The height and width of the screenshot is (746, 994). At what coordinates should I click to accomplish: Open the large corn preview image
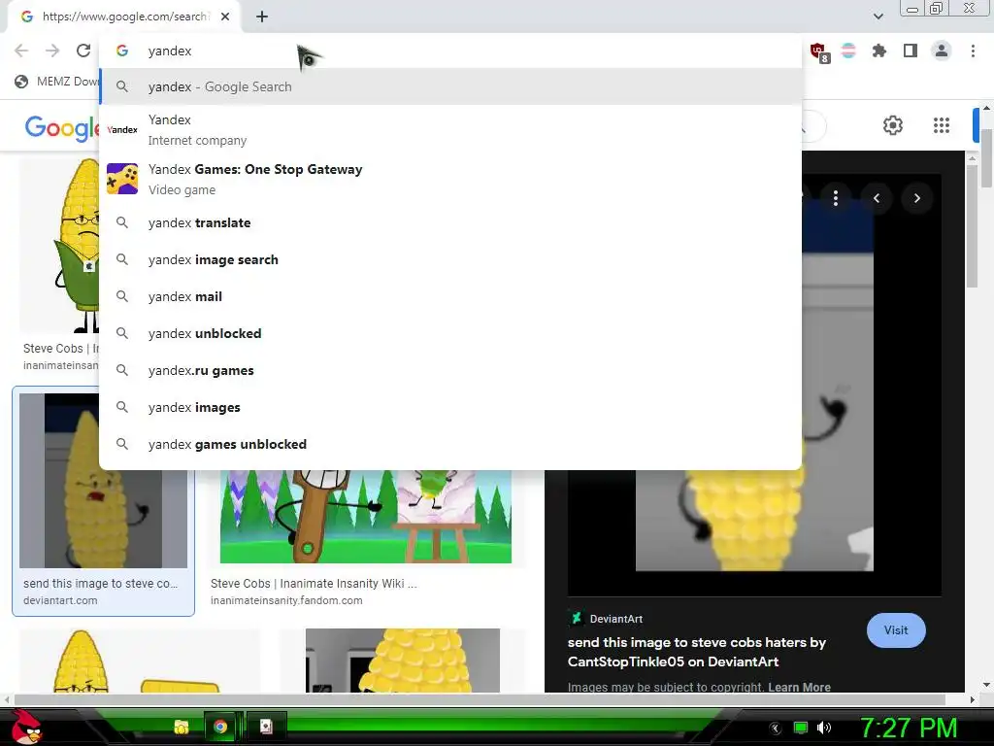coord(754,521)
